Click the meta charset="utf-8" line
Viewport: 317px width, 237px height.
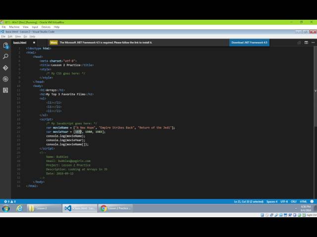[x=58, y=61]
